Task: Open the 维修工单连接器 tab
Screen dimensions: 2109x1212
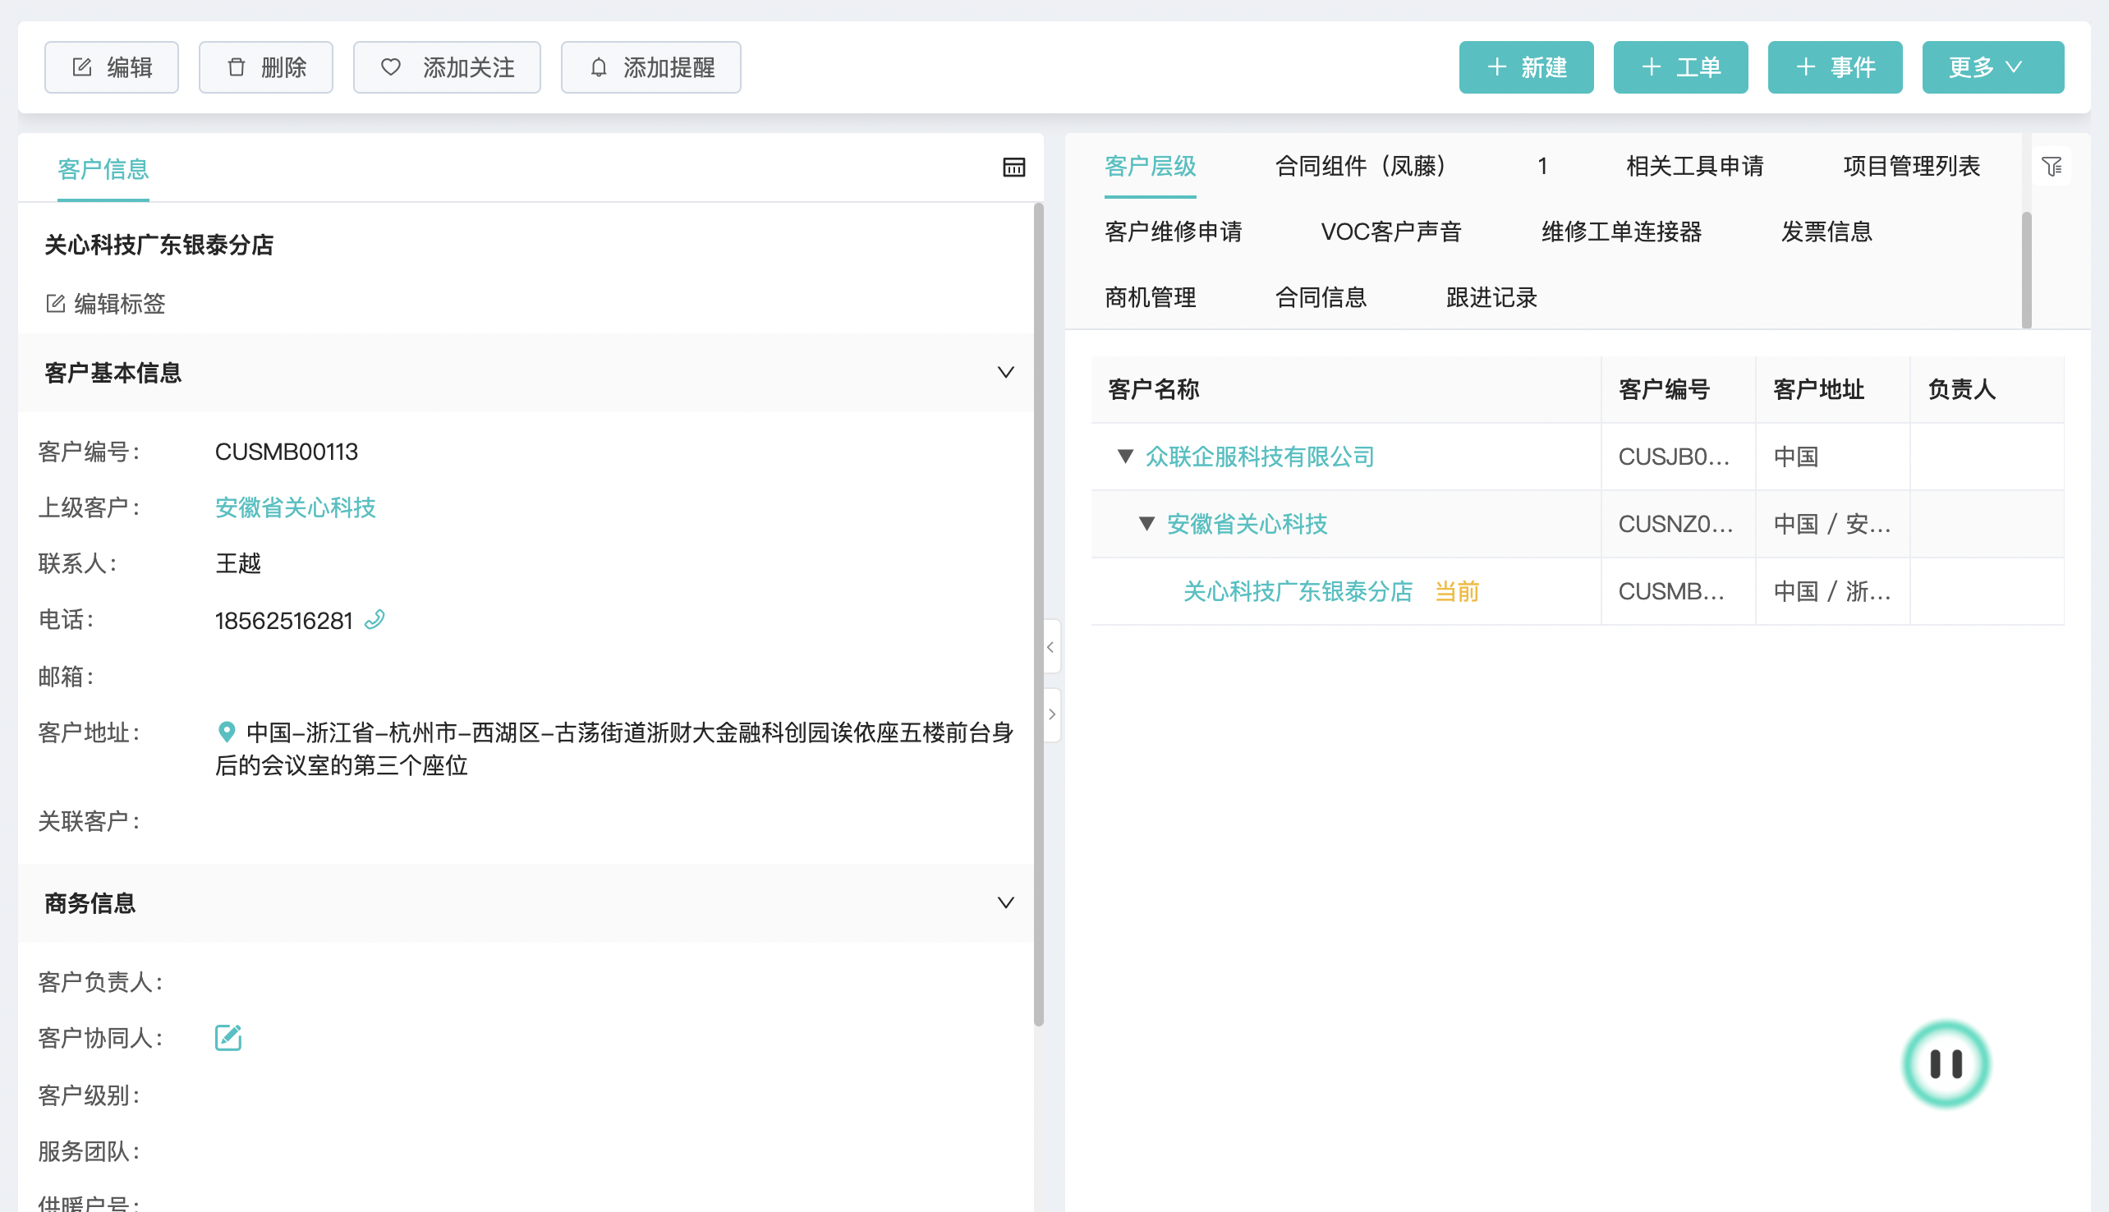Action: pos(1621,232)
